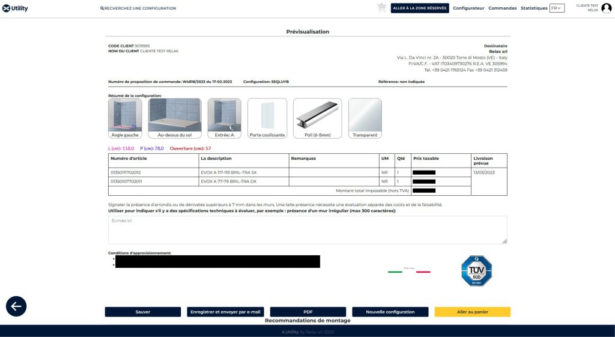Select the Transparent glass thumbnail
Image resolution: width=615 pixels, height=337 pixels.
point(365,115)
